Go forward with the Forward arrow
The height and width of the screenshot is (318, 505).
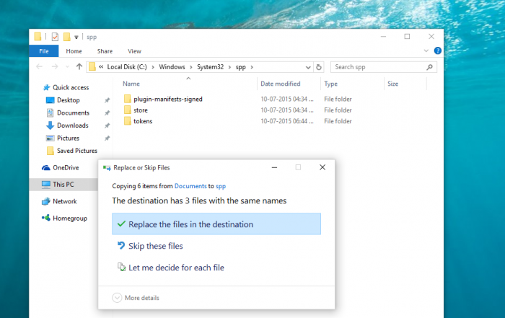click(55, 66)
